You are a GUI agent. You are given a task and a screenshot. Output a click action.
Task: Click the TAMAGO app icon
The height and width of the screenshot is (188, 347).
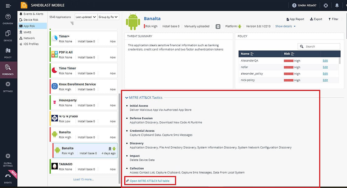tap(54, 166)
